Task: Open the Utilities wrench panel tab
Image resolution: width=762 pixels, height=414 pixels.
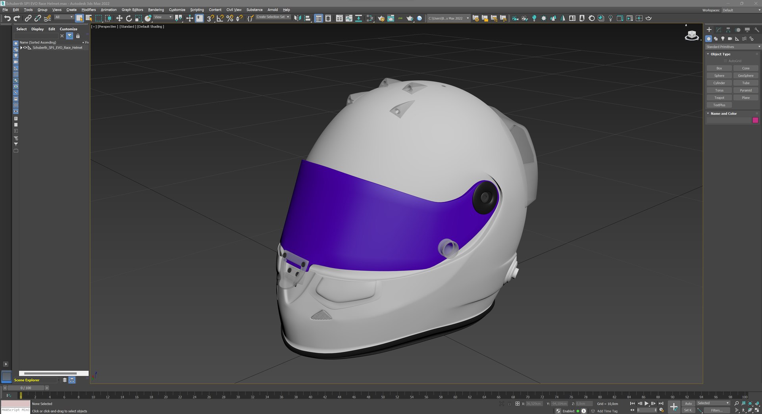Action: pyautogui.click(x=756, y=30)
